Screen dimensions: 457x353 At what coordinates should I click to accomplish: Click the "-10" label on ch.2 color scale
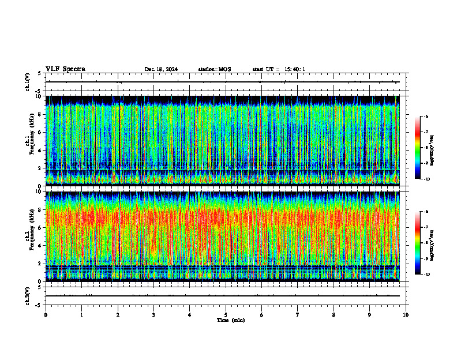point(426,275)
